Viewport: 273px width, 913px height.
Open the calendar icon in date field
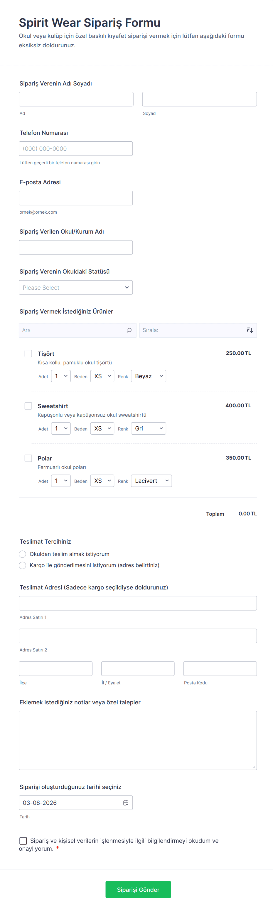[x=126, y=803]
